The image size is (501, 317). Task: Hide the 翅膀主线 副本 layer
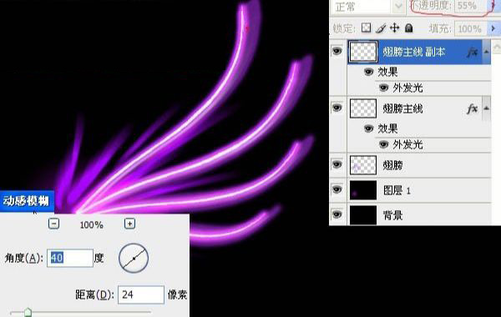pos(337,51)
